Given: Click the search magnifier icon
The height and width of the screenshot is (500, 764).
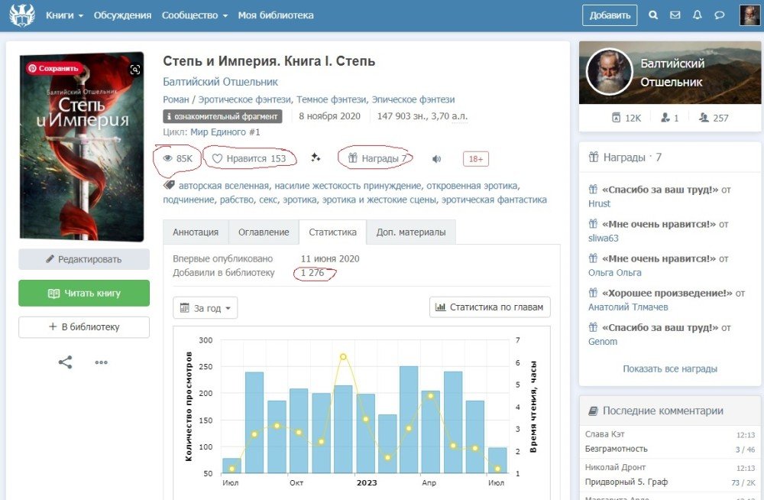Looking at the screenshot, I should (653, 15).
